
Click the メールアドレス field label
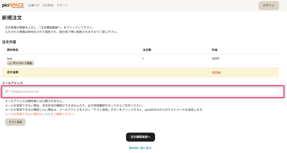click(x=12, y=83)
